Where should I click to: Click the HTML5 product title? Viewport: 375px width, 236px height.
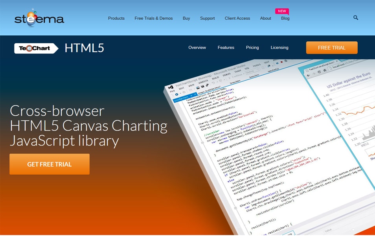coord(84,48)
